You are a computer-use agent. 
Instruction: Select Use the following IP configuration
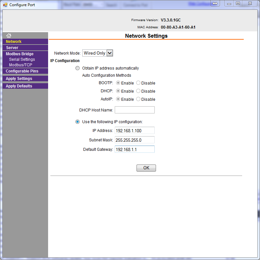(77, 122)
